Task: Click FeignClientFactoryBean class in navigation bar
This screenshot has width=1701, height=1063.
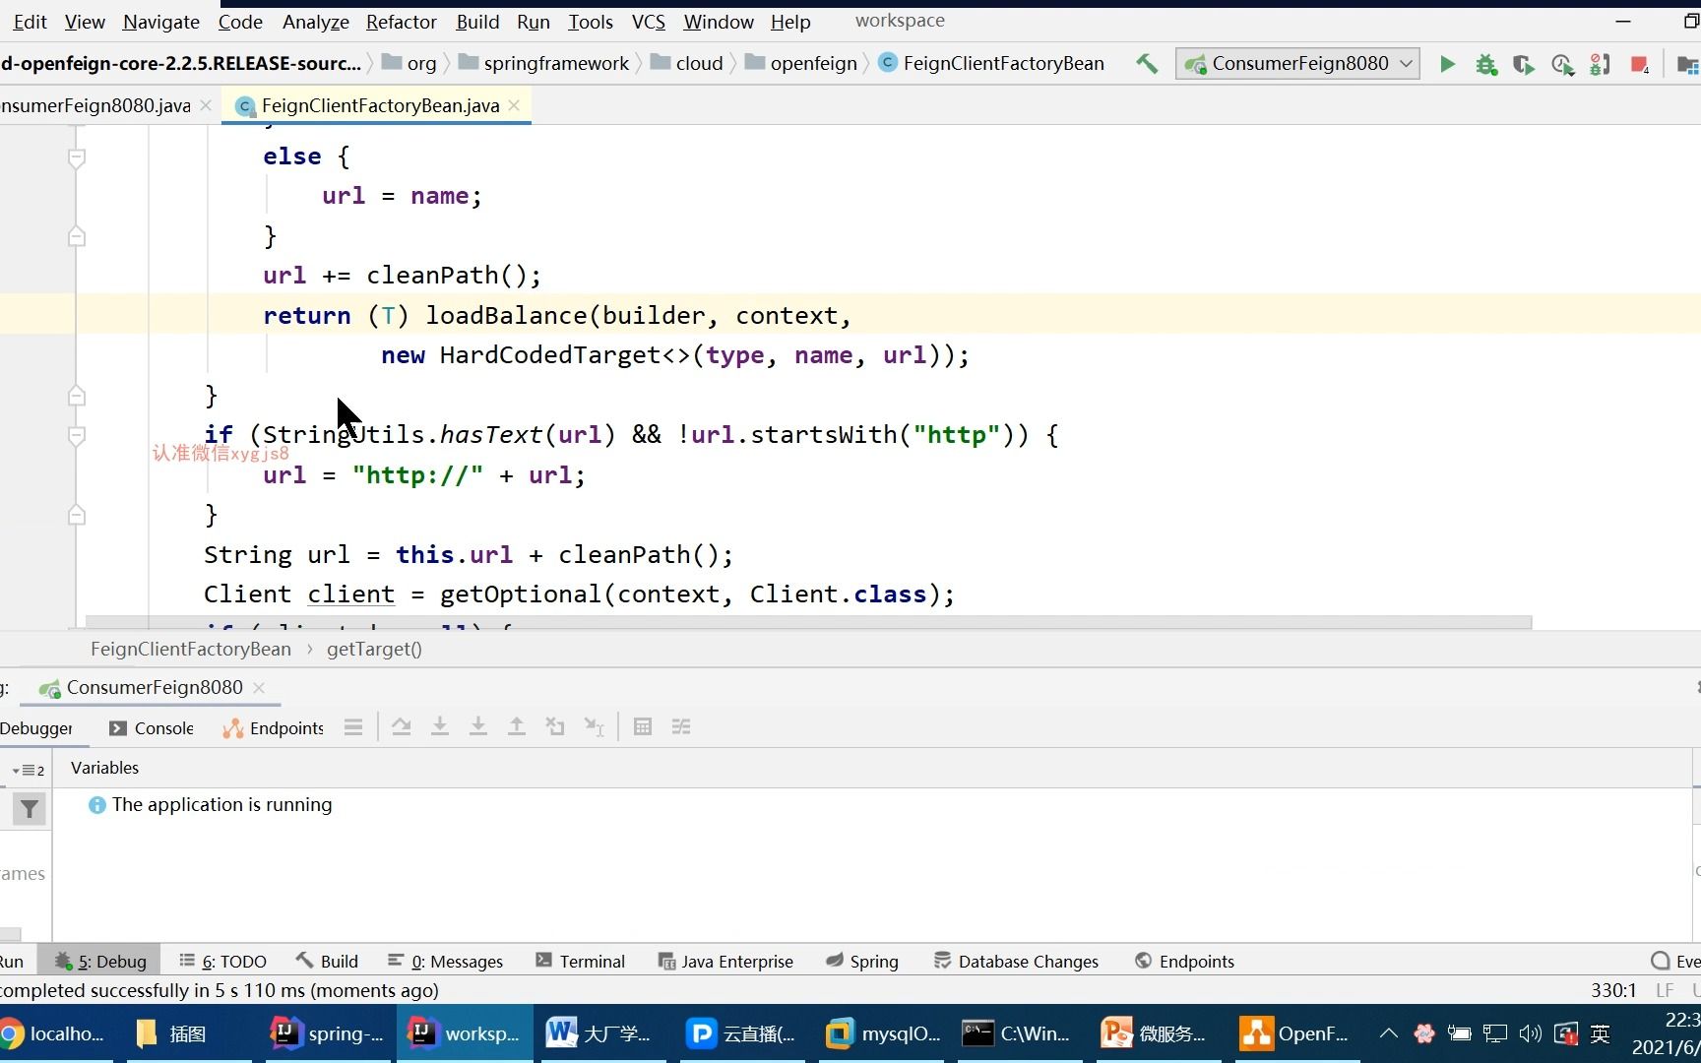Action: point(991,64)
